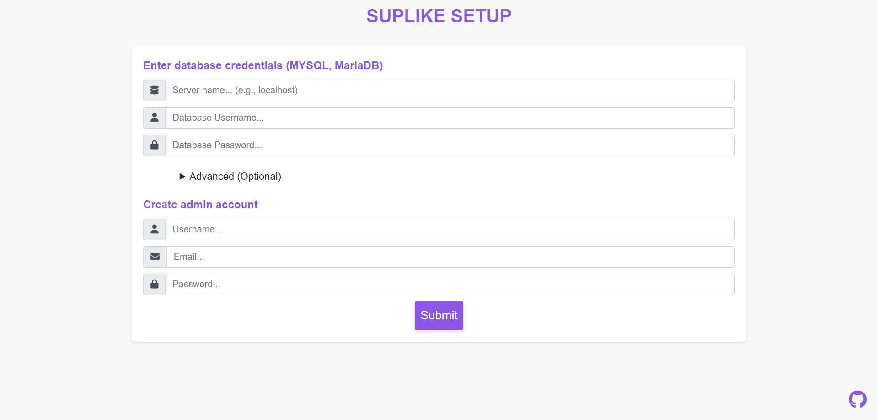
Task: Click the envelope icon beside Email field
Action: click(155, 257)
